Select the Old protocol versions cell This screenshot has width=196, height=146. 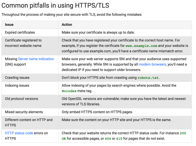(x=21, y=99)
